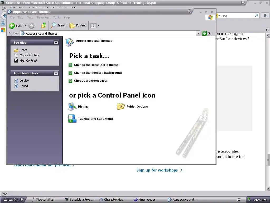Click the Views icon in toolbar
Screen dimensions: 270x203
coord(94,26)
